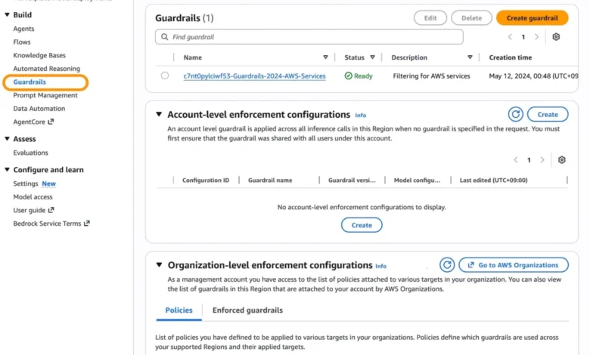Click the orange Create guardrail button
The width and height of the screenshot is (590, 355).
532,18
